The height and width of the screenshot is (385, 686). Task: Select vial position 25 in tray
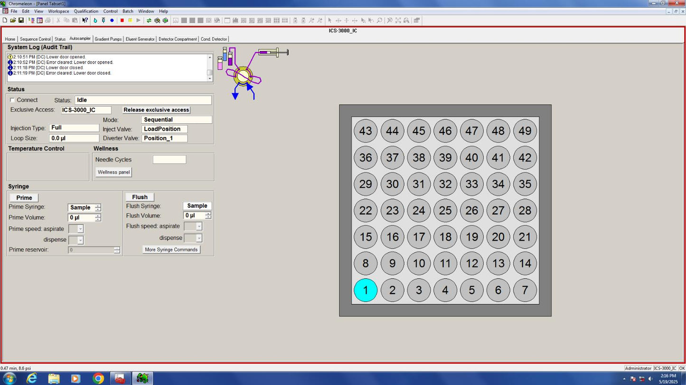click(x=445, y=211)
